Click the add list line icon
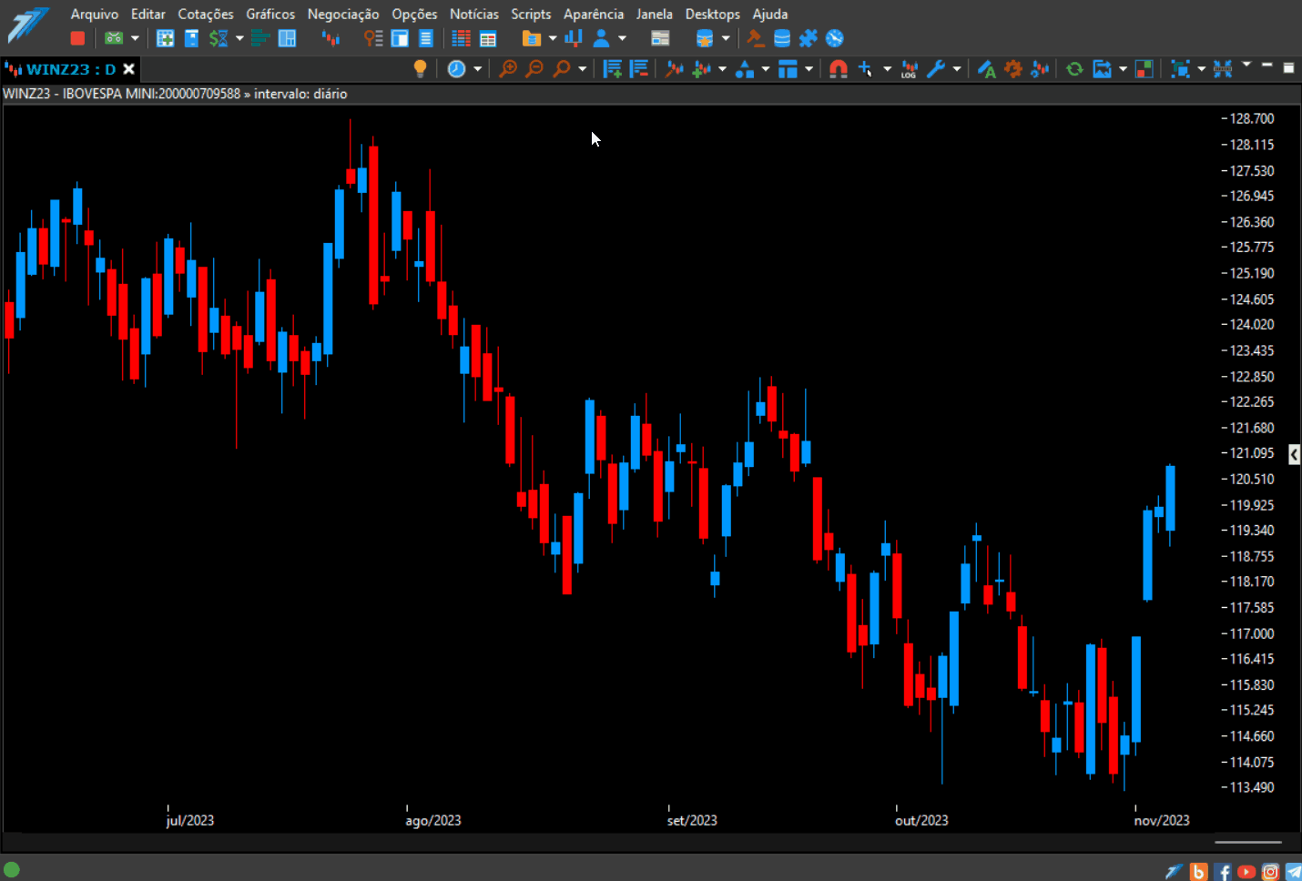The width and height of the screenshot is (1302, 881). (x=613, y=69)
